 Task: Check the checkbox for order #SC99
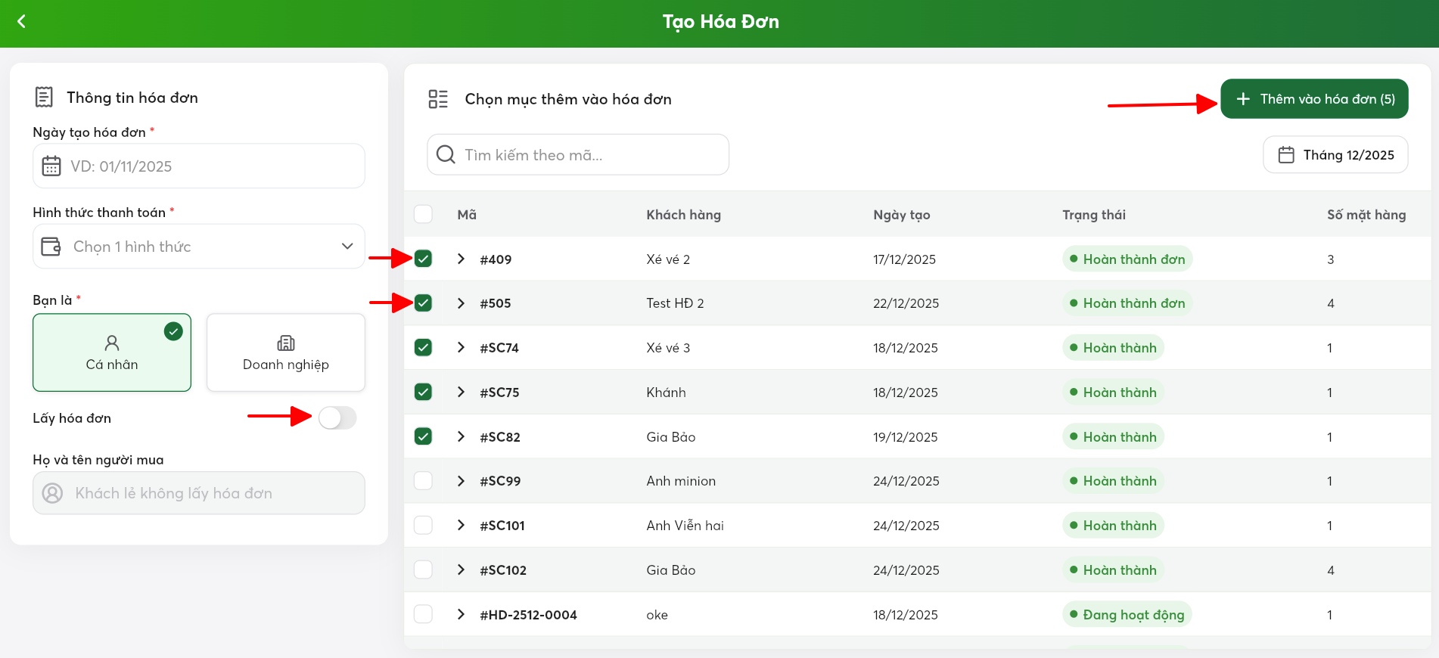pos(424,481)
